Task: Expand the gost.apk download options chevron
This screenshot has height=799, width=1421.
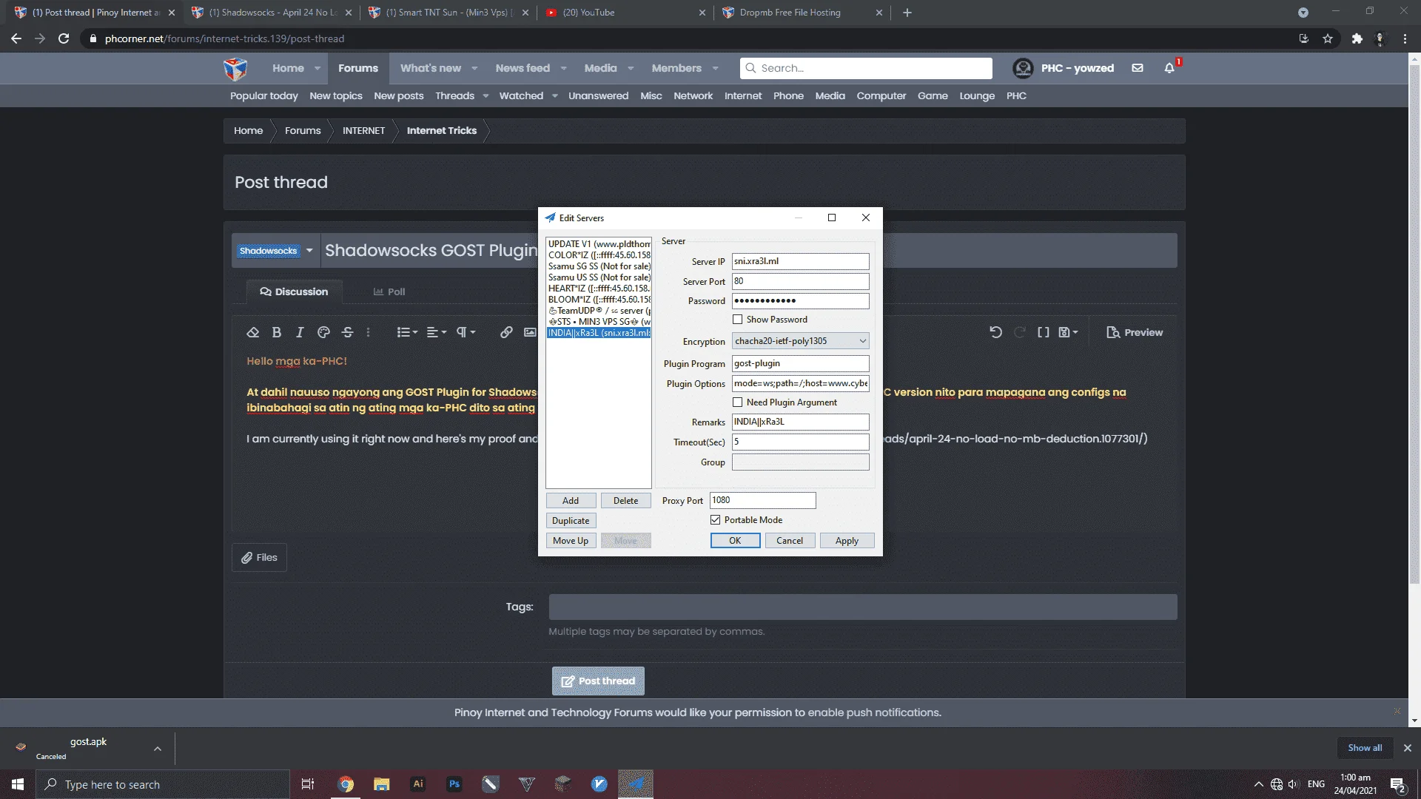Action: pos(158,749)
